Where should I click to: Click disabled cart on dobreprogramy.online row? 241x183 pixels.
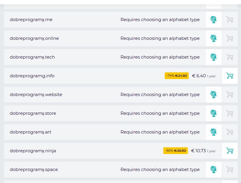click(230, 38)
